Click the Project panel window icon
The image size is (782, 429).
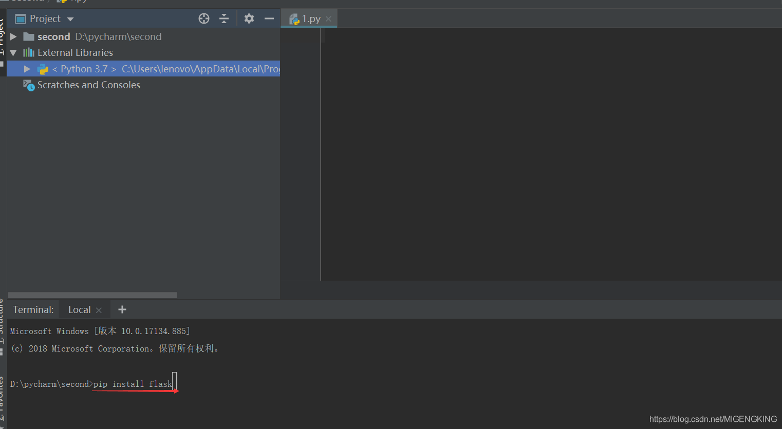(x=21, y=19)
